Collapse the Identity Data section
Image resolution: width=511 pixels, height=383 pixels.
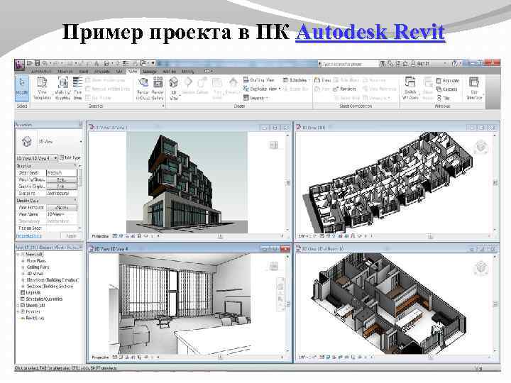[76, 200]
